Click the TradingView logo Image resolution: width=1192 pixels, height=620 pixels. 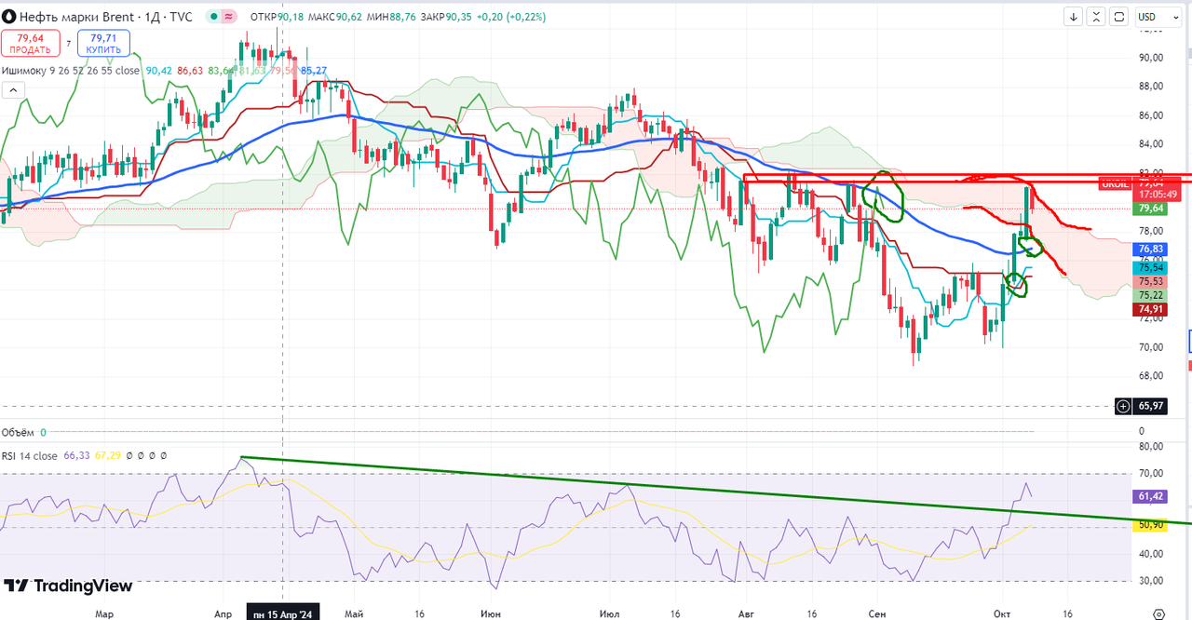(68, 586)
